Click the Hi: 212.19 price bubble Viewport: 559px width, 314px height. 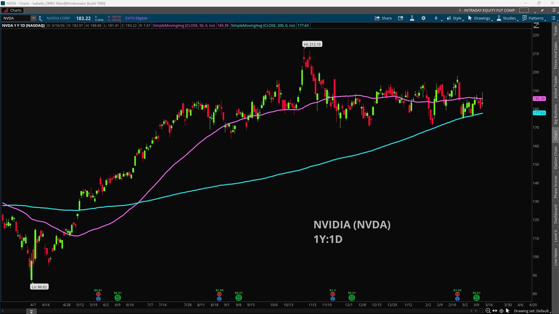point(312,44)
